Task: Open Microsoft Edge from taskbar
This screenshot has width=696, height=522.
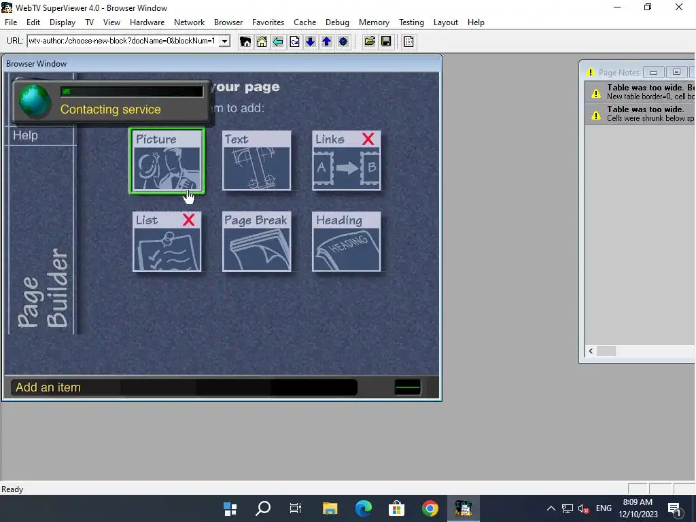Action: [363, 508]
